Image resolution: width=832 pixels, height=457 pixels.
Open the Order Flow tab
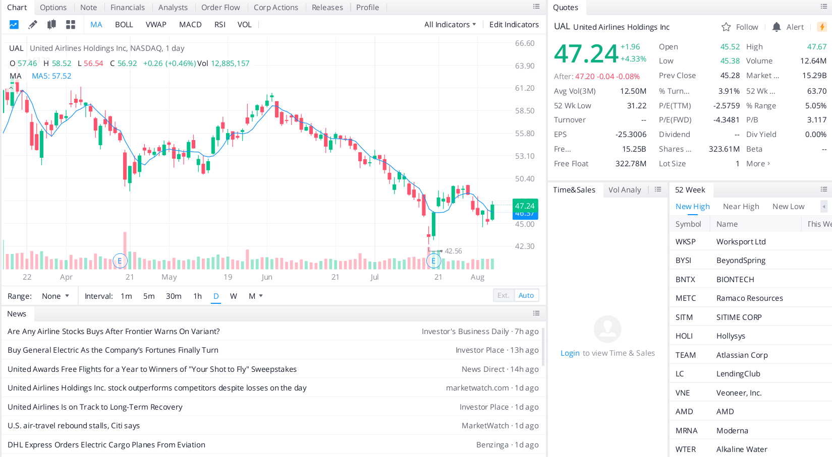pos(220,8)
